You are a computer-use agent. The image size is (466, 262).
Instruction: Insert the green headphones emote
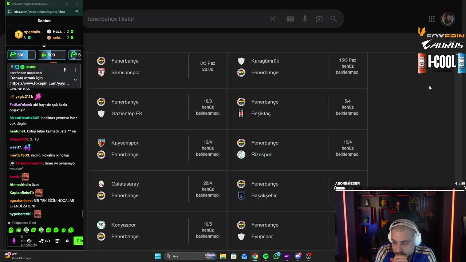point(26,230)
